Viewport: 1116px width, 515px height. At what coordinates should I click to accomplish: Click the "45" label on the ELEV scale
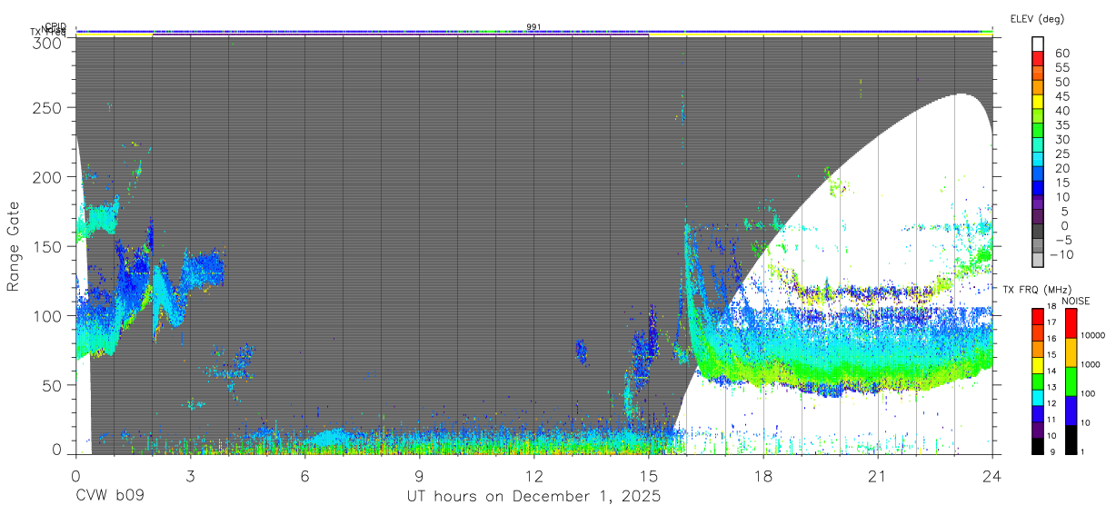1061,96
